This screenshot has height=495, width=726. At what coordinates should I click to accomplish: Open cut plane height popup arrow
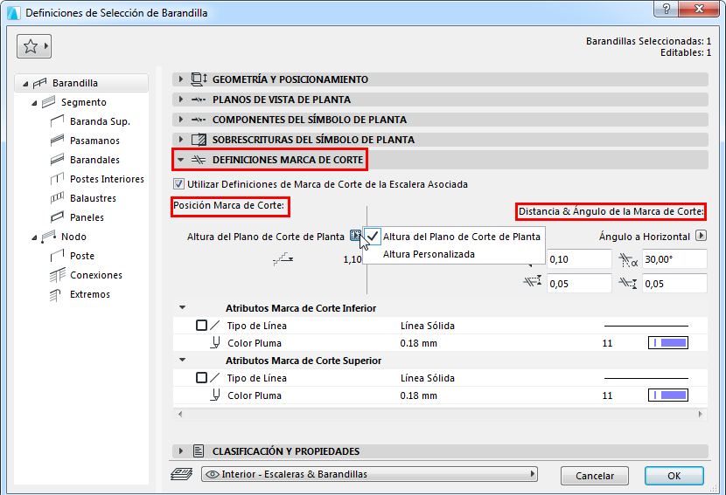[355, 236]
